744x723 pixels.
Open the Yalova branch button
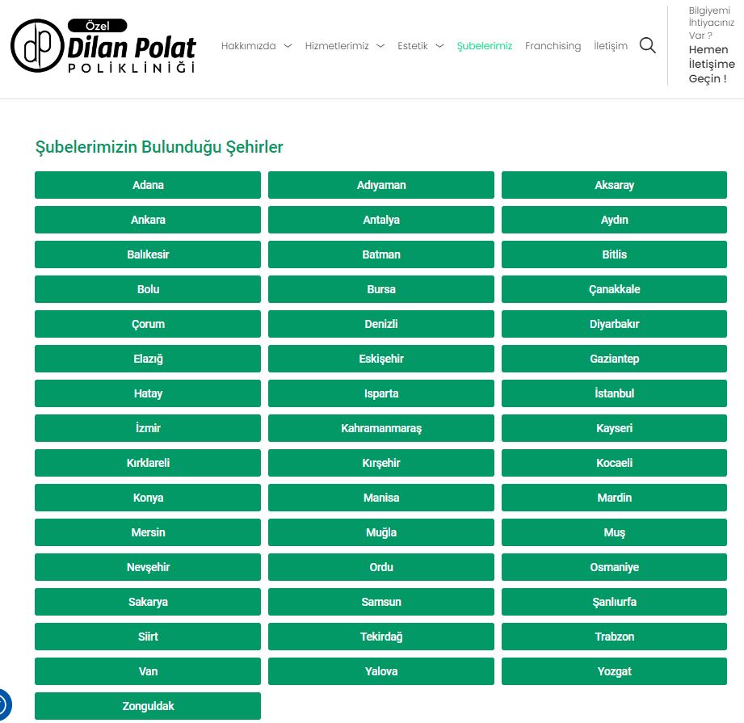pyautogui.click(x=380, y=671)
